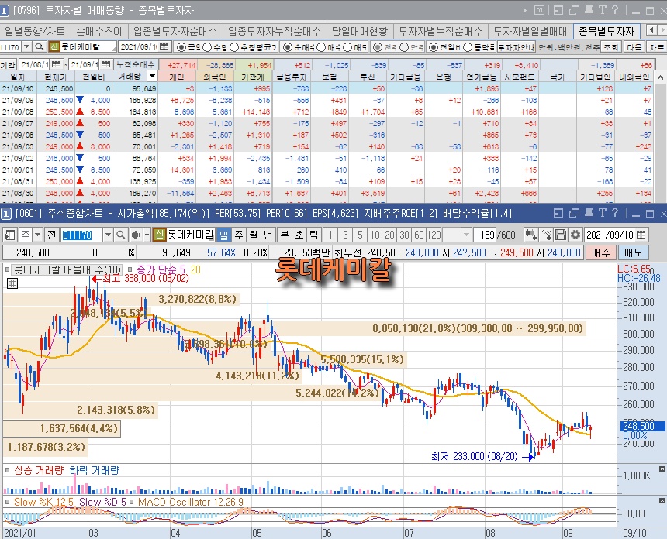Image resolution: width=667 pixels, height=539 pixels.
Task: Select the 순매수 radio button
Action: pos(288,47)
